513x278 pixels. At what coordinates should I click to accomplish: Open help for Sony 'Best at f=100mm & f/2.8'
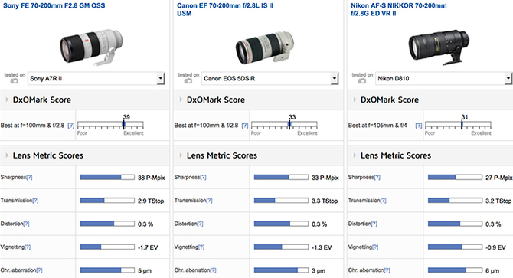point(71,126)
